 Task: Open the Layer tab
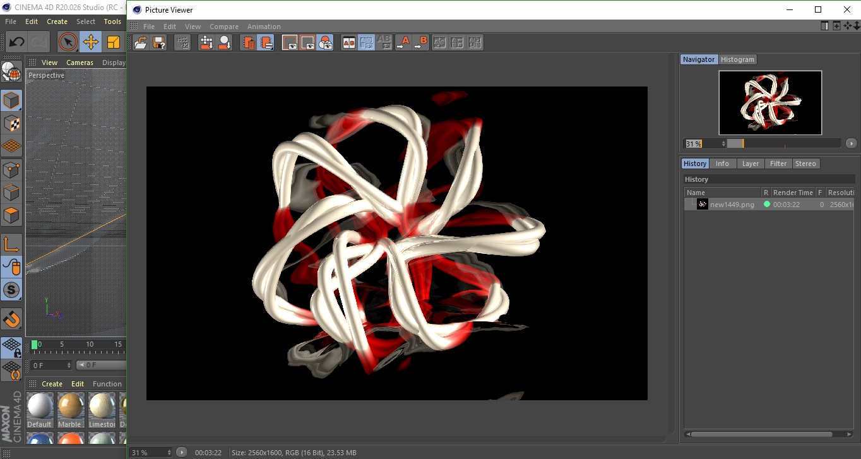click(x=750, y=164)
